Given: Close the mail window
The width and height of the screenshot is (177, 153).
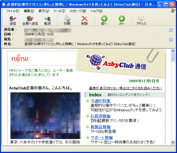Looking at the screenshot, I should coord(173,5).
